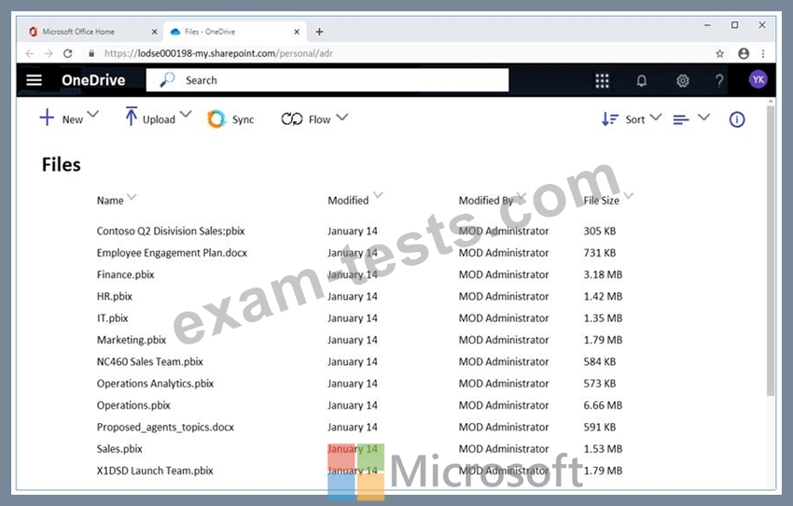Close the Files - OneDrive tab
Viewport: 793px width, 506px height.
coord(297,32)
